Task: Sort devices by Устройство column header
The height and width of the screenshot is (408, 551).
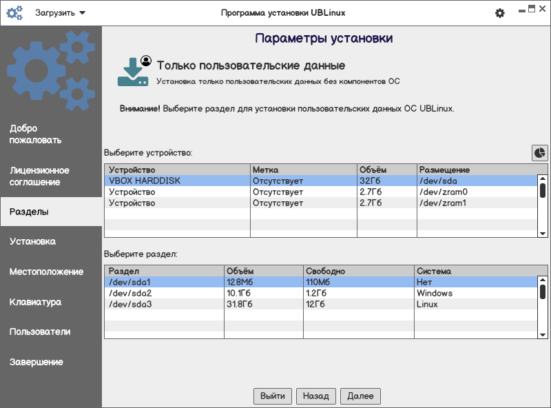Action: (x=178, y=170)
